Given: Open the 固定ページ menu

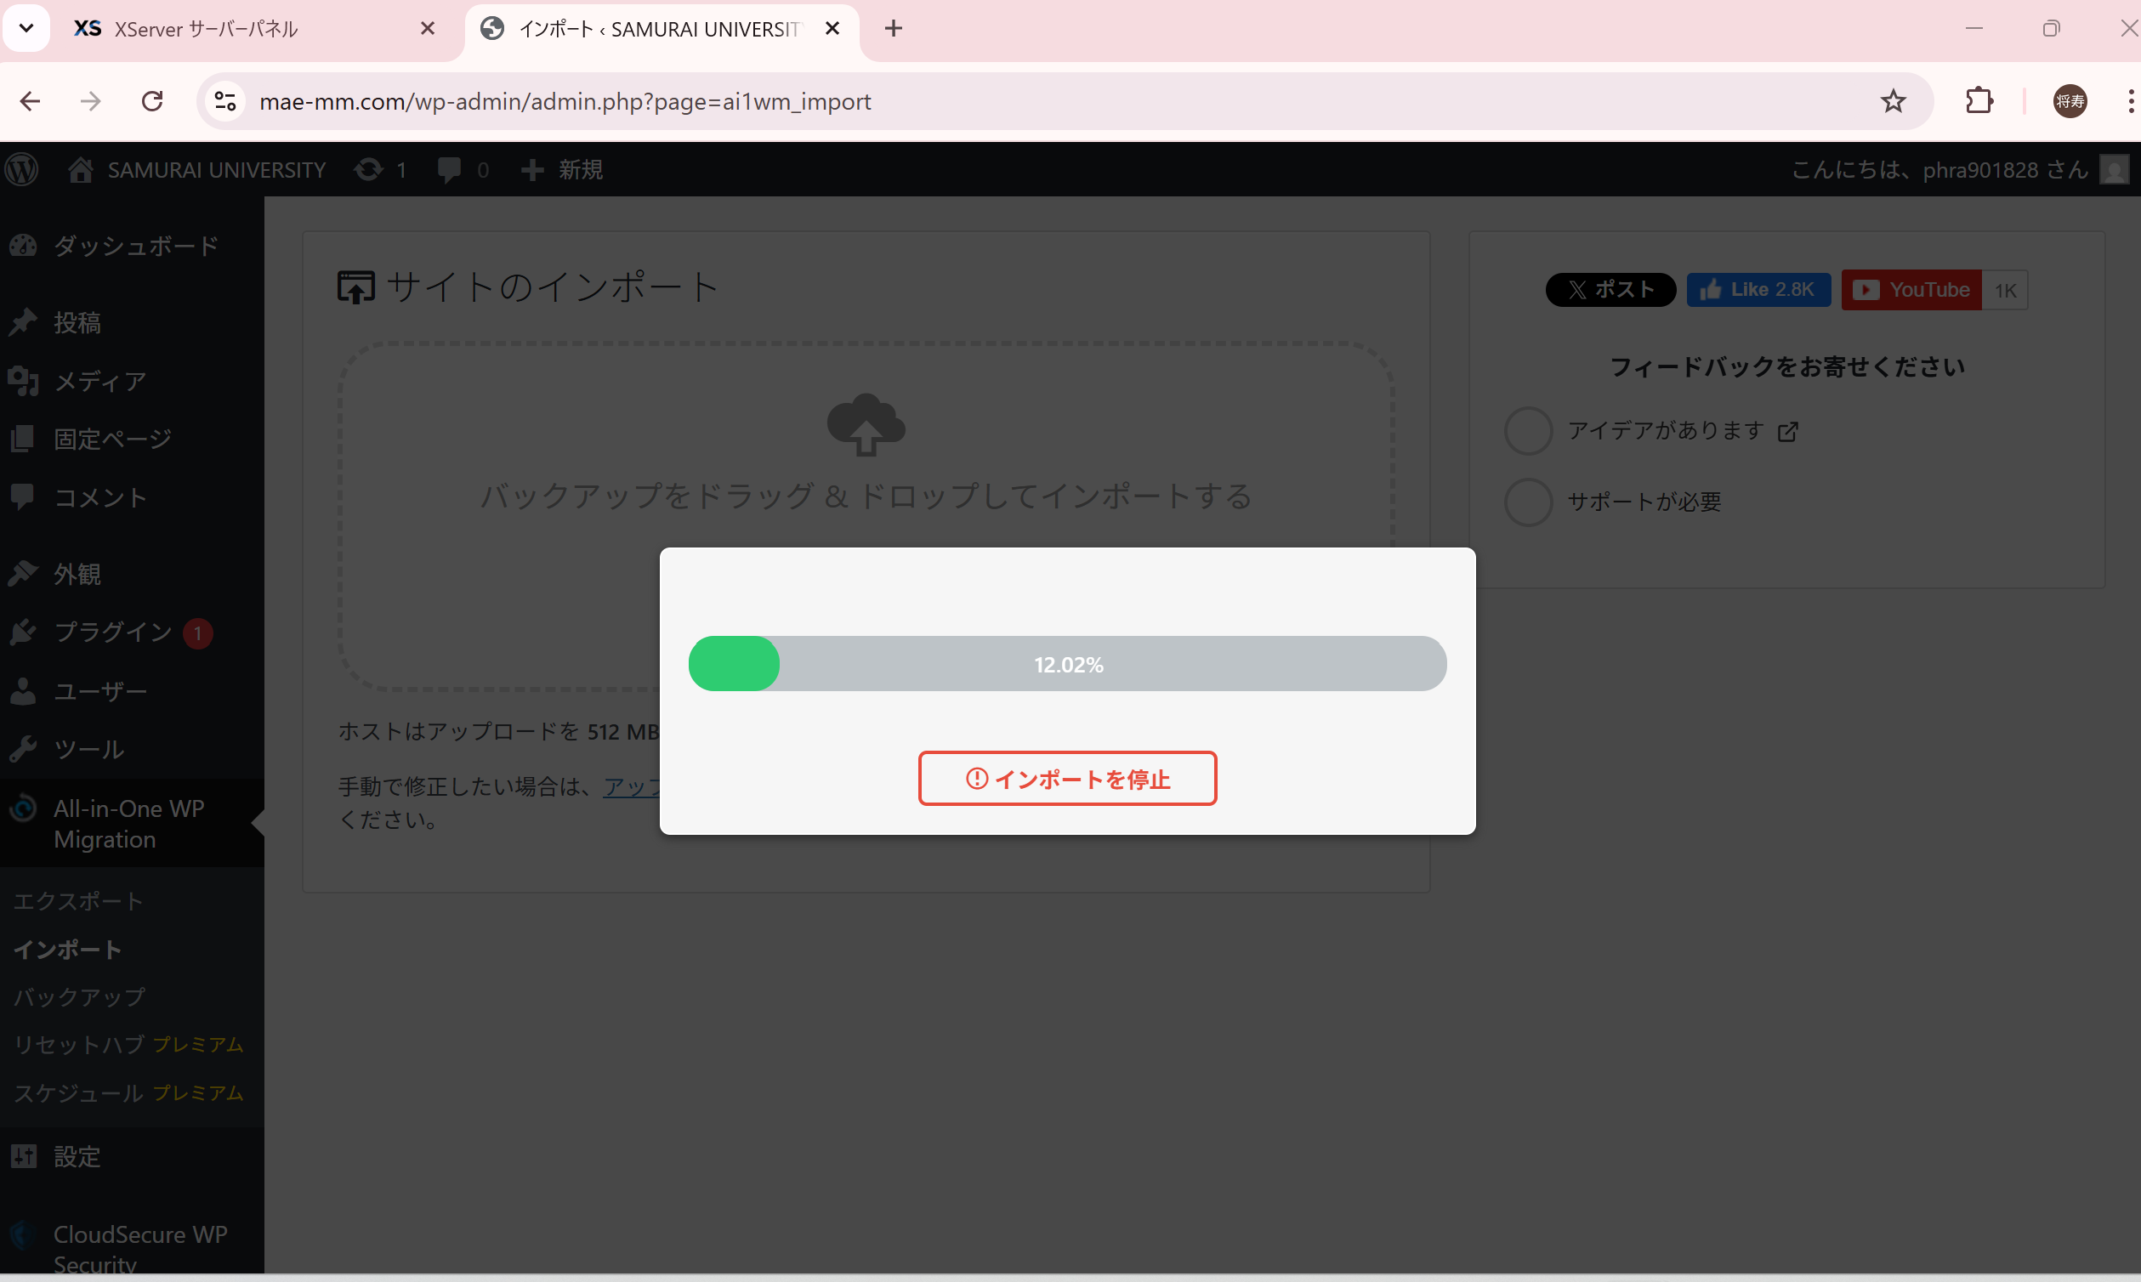Looking at the screenshot, I should point(132,439).
